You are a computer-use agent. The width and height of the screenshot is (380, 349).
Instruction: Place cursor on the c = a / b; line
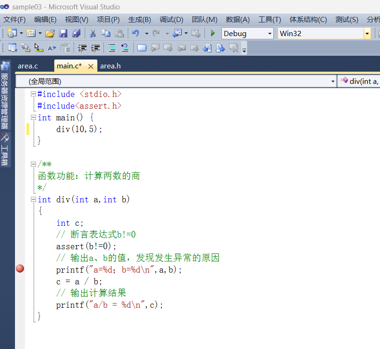(79, 282)
